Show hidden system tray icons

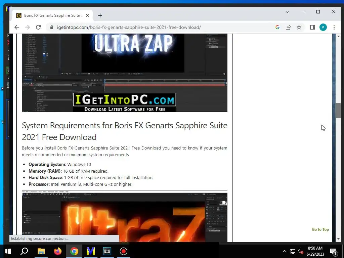pyautogui.click(x=284, y=251)
